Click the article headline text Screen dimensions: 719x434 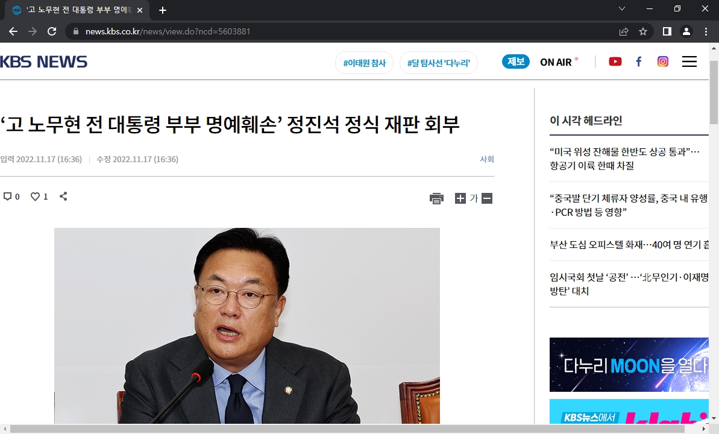click(230, 124)
